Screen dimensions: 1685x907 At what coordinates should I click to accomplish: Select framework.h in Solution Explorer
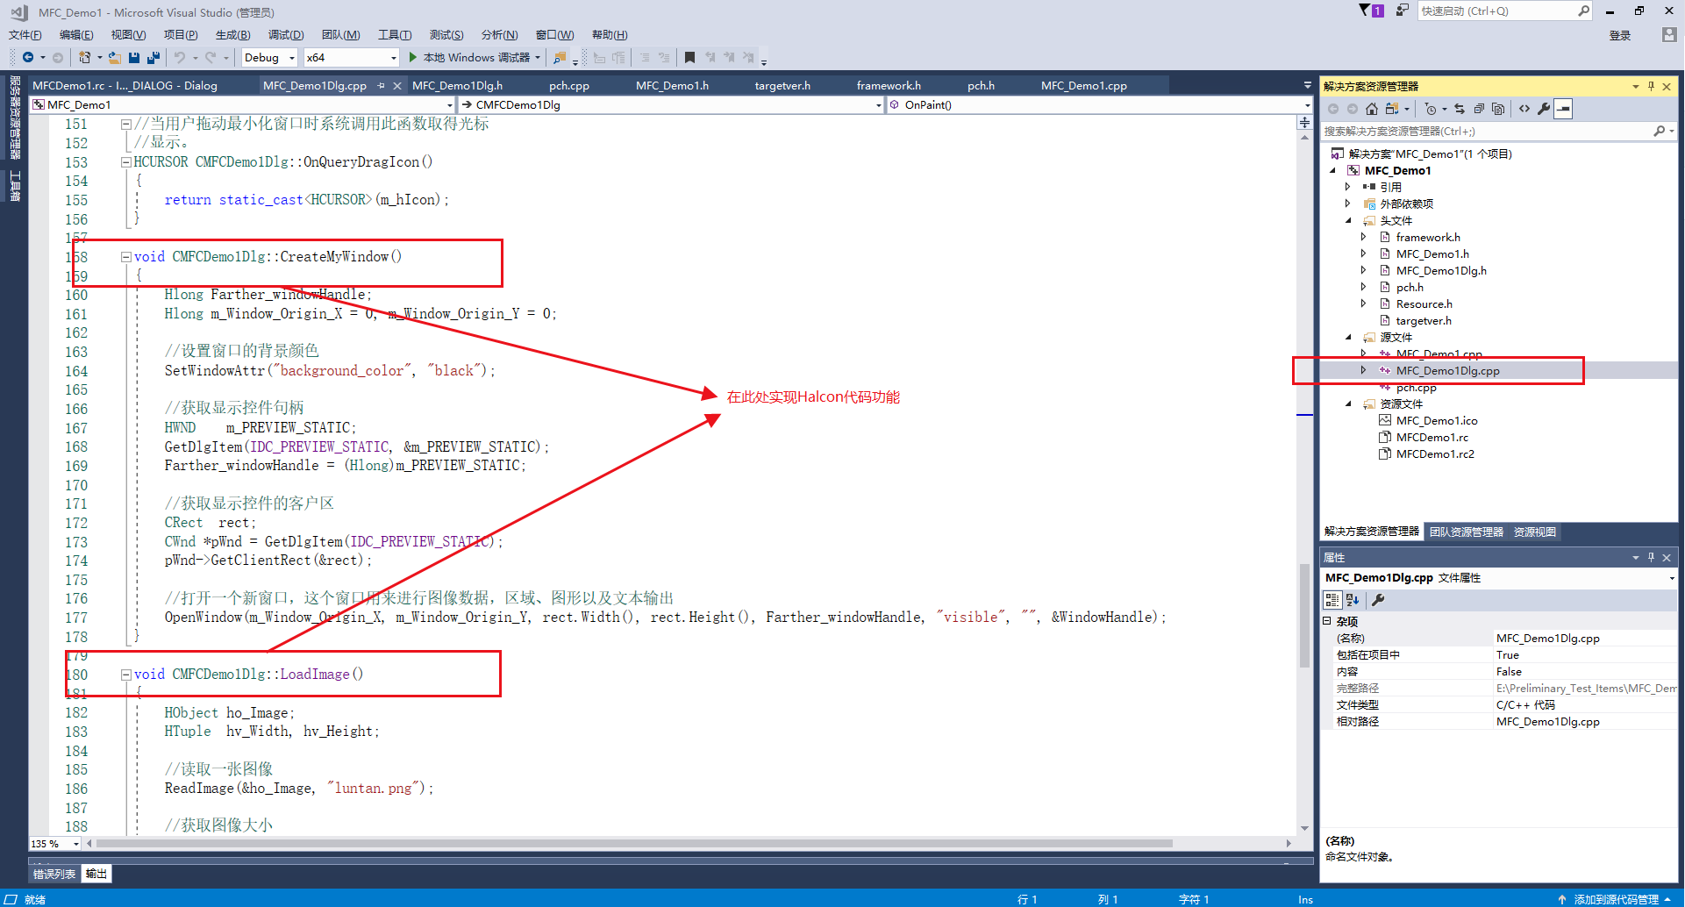(1428, 238)
